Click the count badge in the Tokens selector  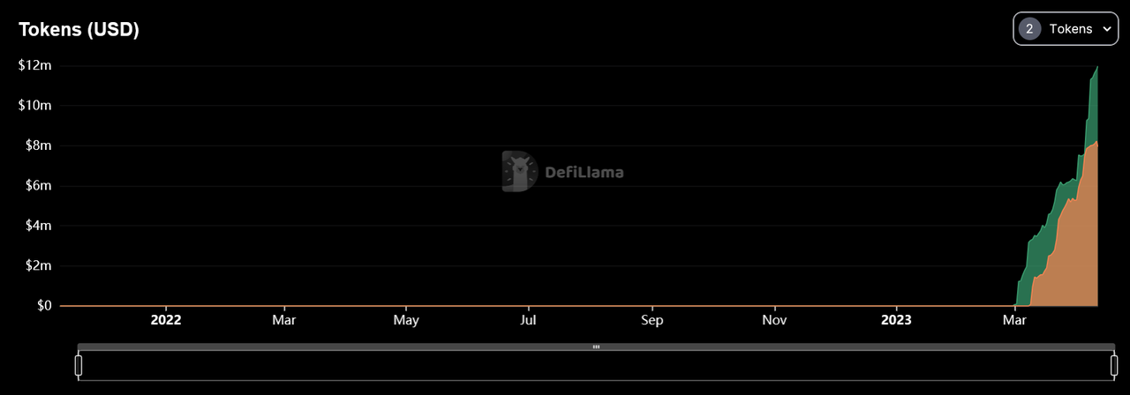1029,29
